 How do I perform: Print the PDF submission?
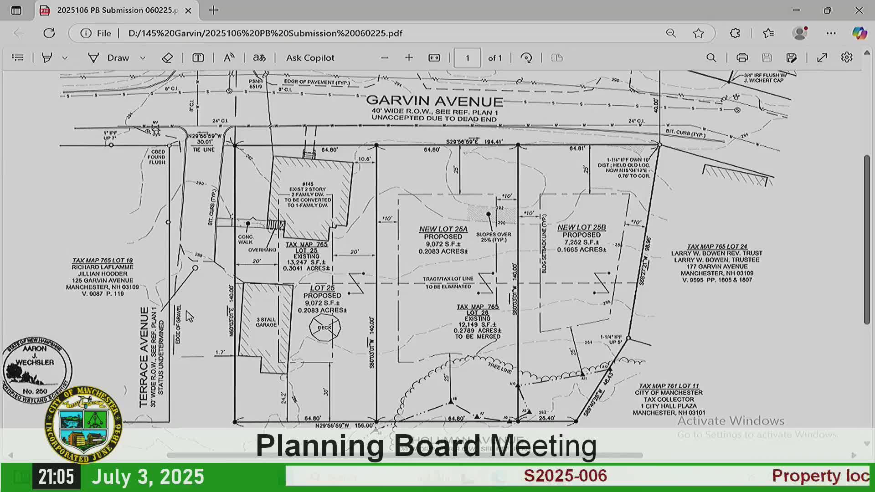[x=742, y=57]
